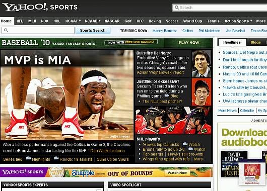Open the Adrian Wojnarowski report link
The image size is (267, 191).
tap(160, 72)
